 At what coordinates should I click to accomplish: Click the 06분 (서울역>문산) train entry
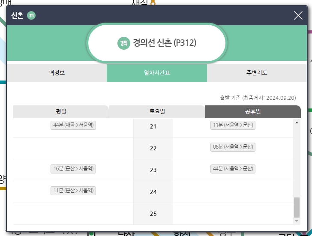233,147
